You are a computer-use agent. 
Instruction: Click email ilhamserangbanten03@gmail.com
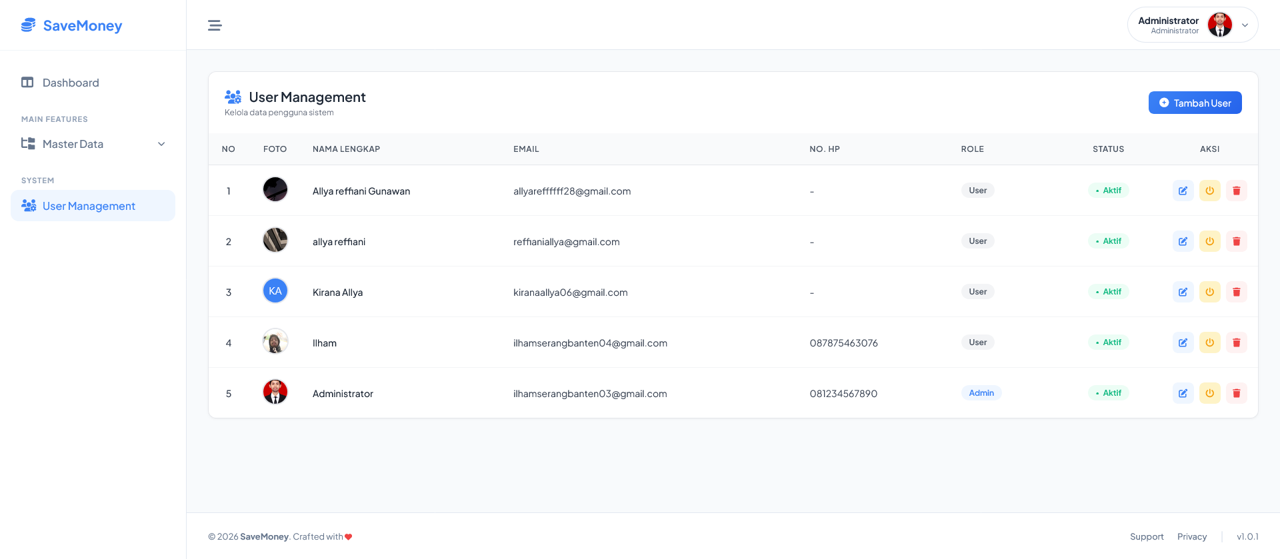point(590,394)
